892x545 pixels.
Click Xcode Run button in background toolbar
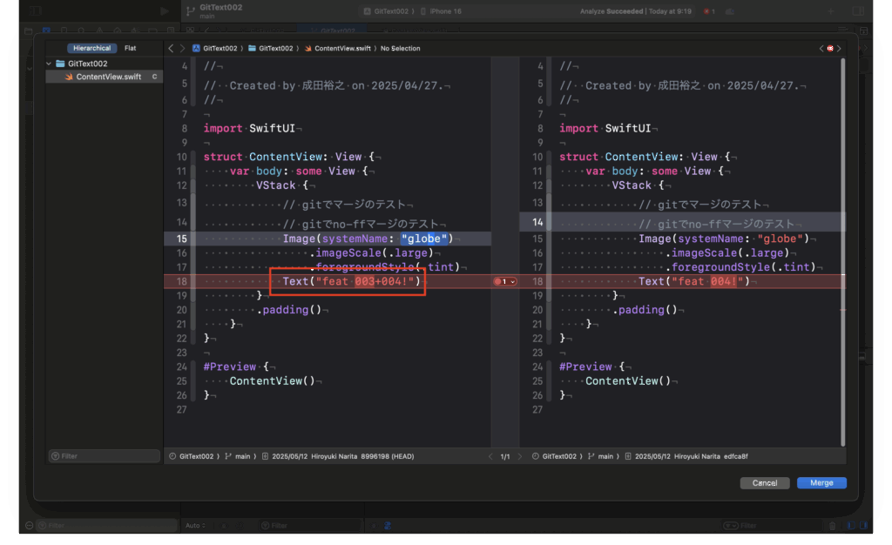tap(165, 10)
